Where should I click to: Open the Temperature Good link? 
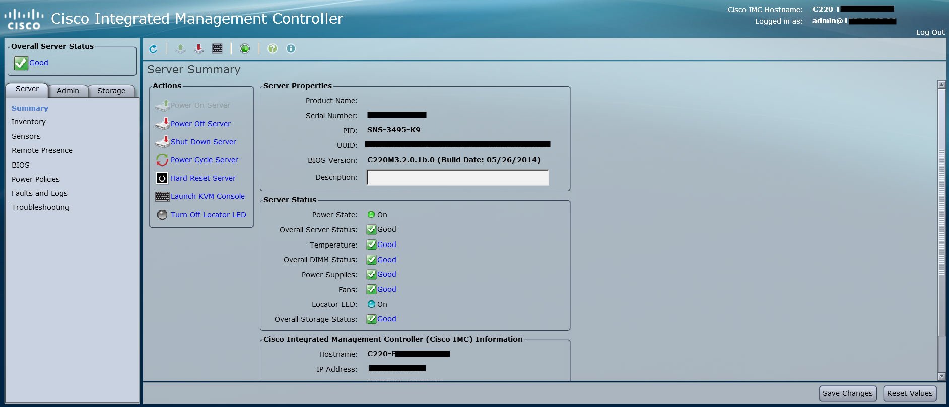(x=387, y=245)
